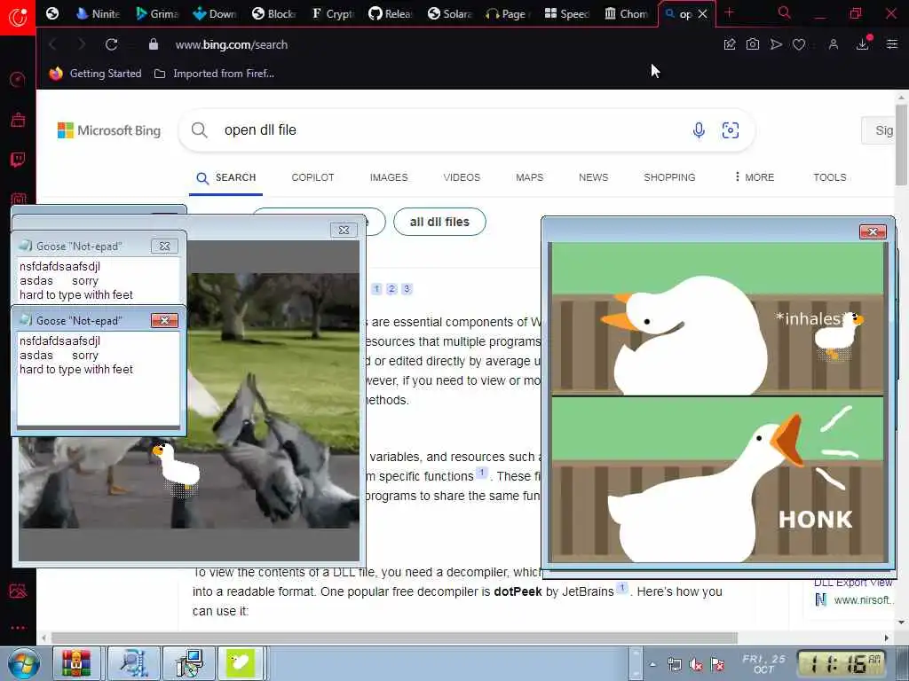Switch to the GitHub Releases tab
This screenshot has width=909, height=681.
pos(391,13)
